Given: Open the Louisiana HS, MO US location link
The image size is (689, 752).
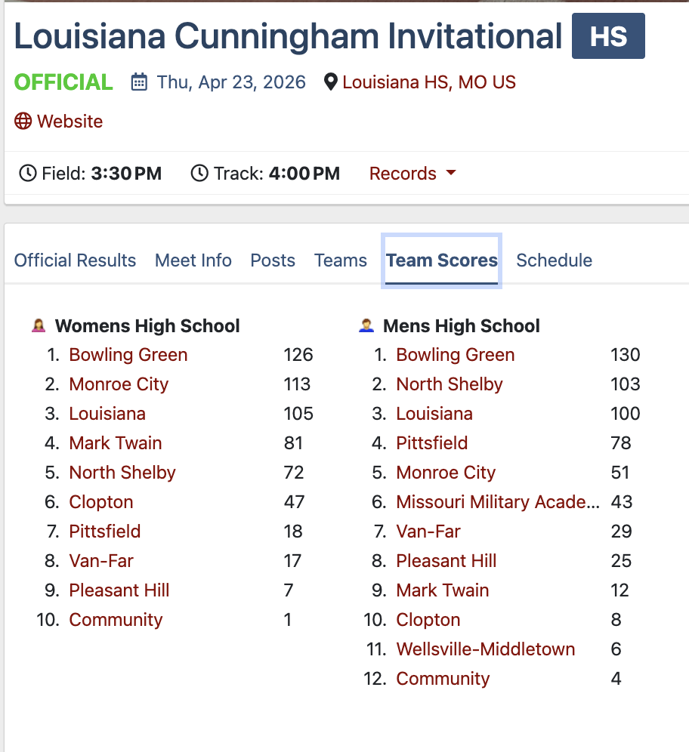Looking at the screenshot, I should pyautogui.click(x=429, y=82).
